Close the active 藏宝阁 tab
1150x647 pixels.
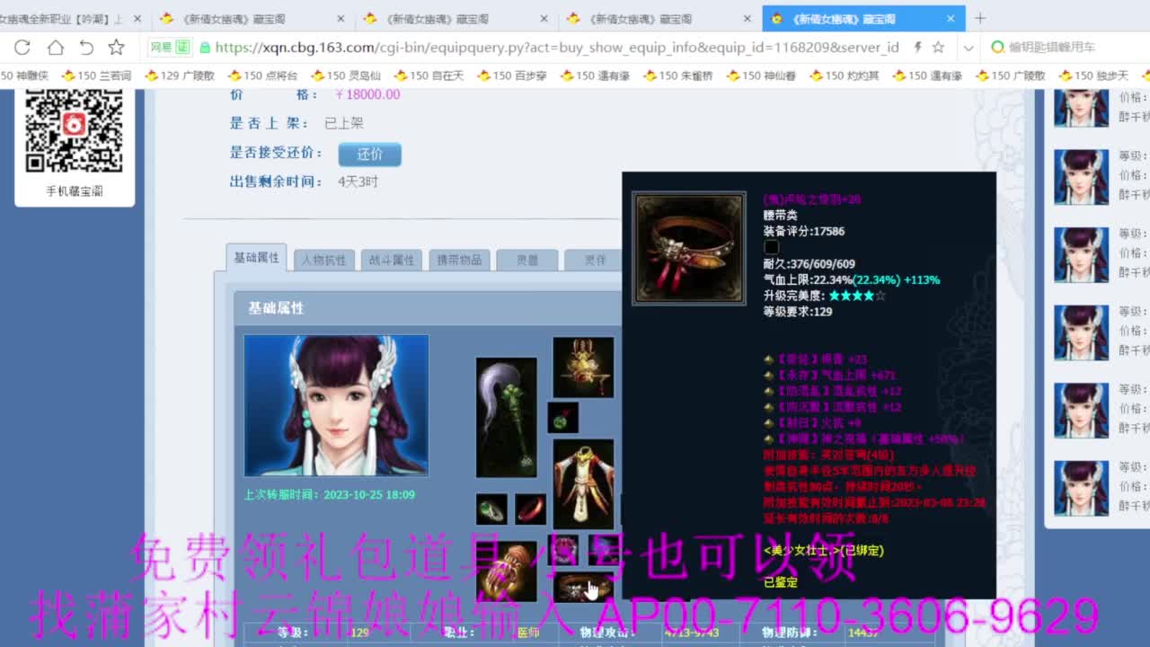click(951, 18)
